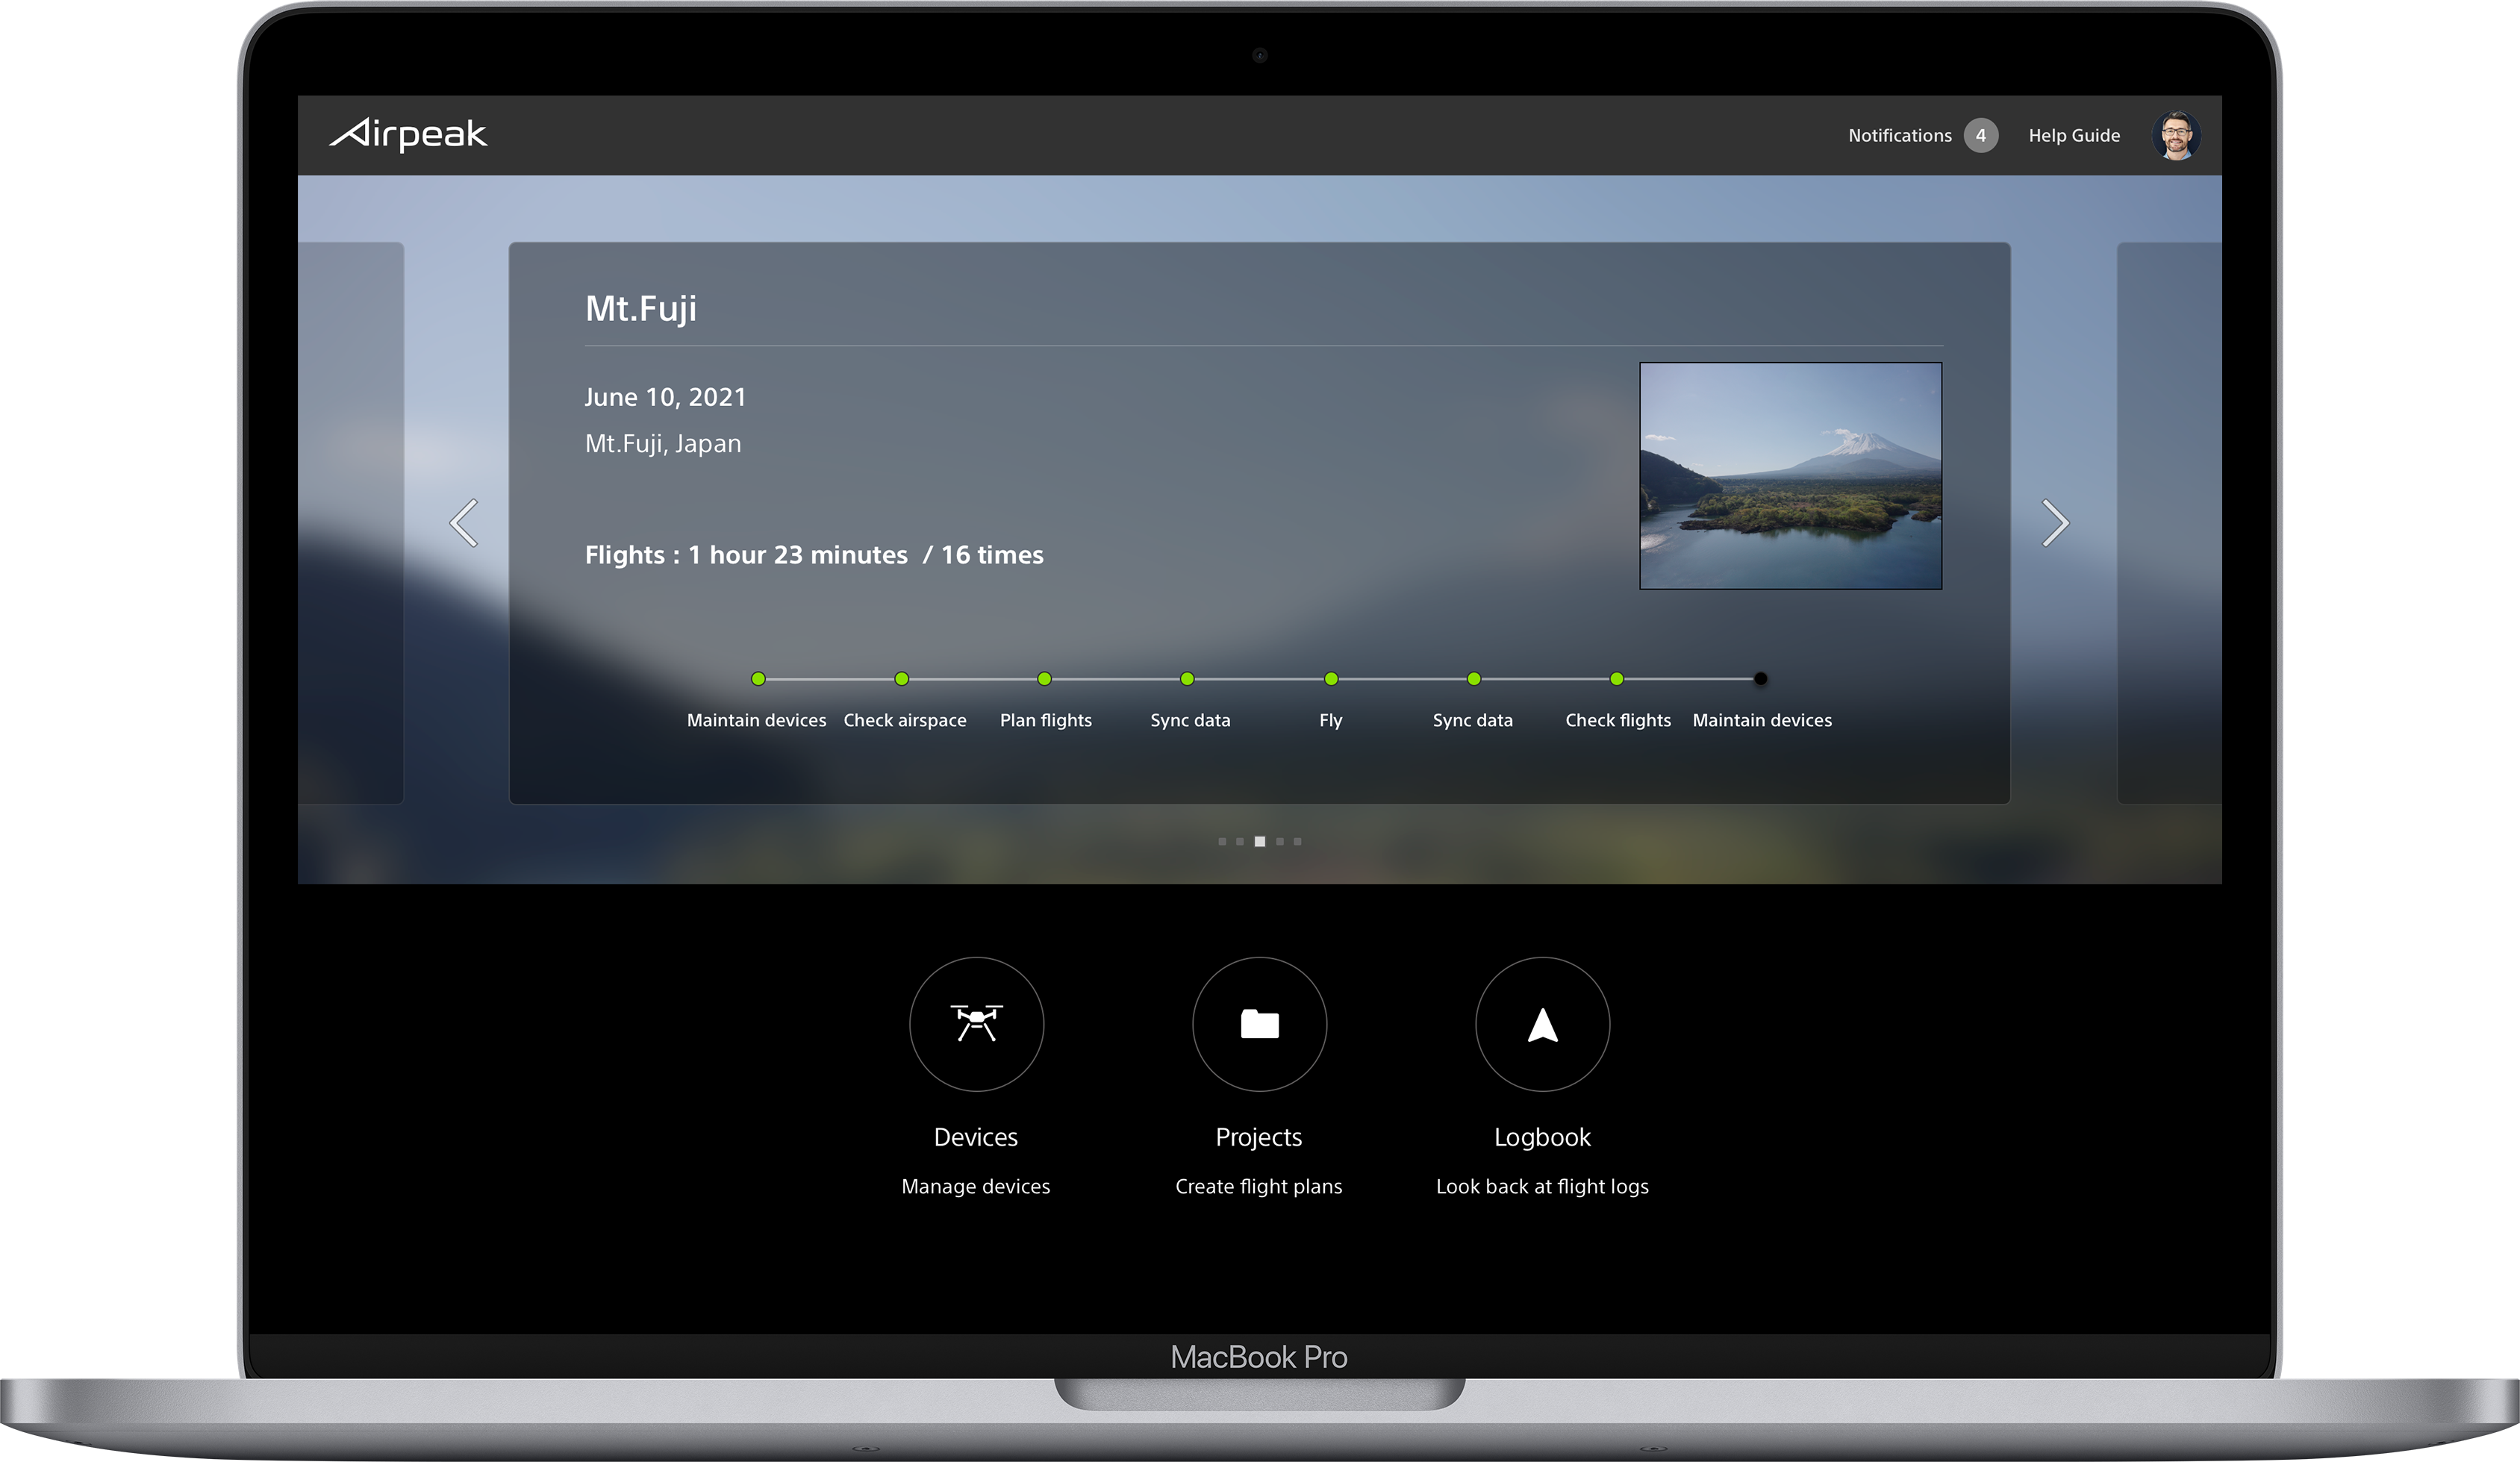Click the active third carousel indicator
The width and height of the screenshot is (2520, 1462).
1260,842
